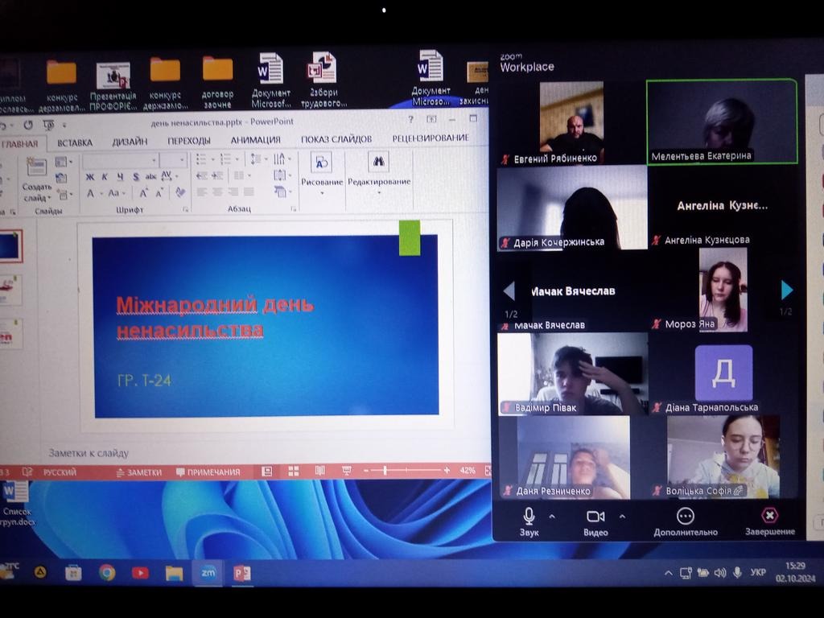Click slide title Міжнародний день ненасильства
The width and height of the screenshot is (824, 618).
(215, 317)
